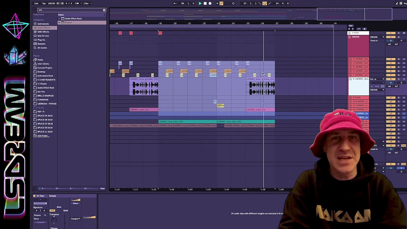Click the Punch-In switch icon
Image resolution: width=407 pixels, height=229 pixels.
(260, 3)
